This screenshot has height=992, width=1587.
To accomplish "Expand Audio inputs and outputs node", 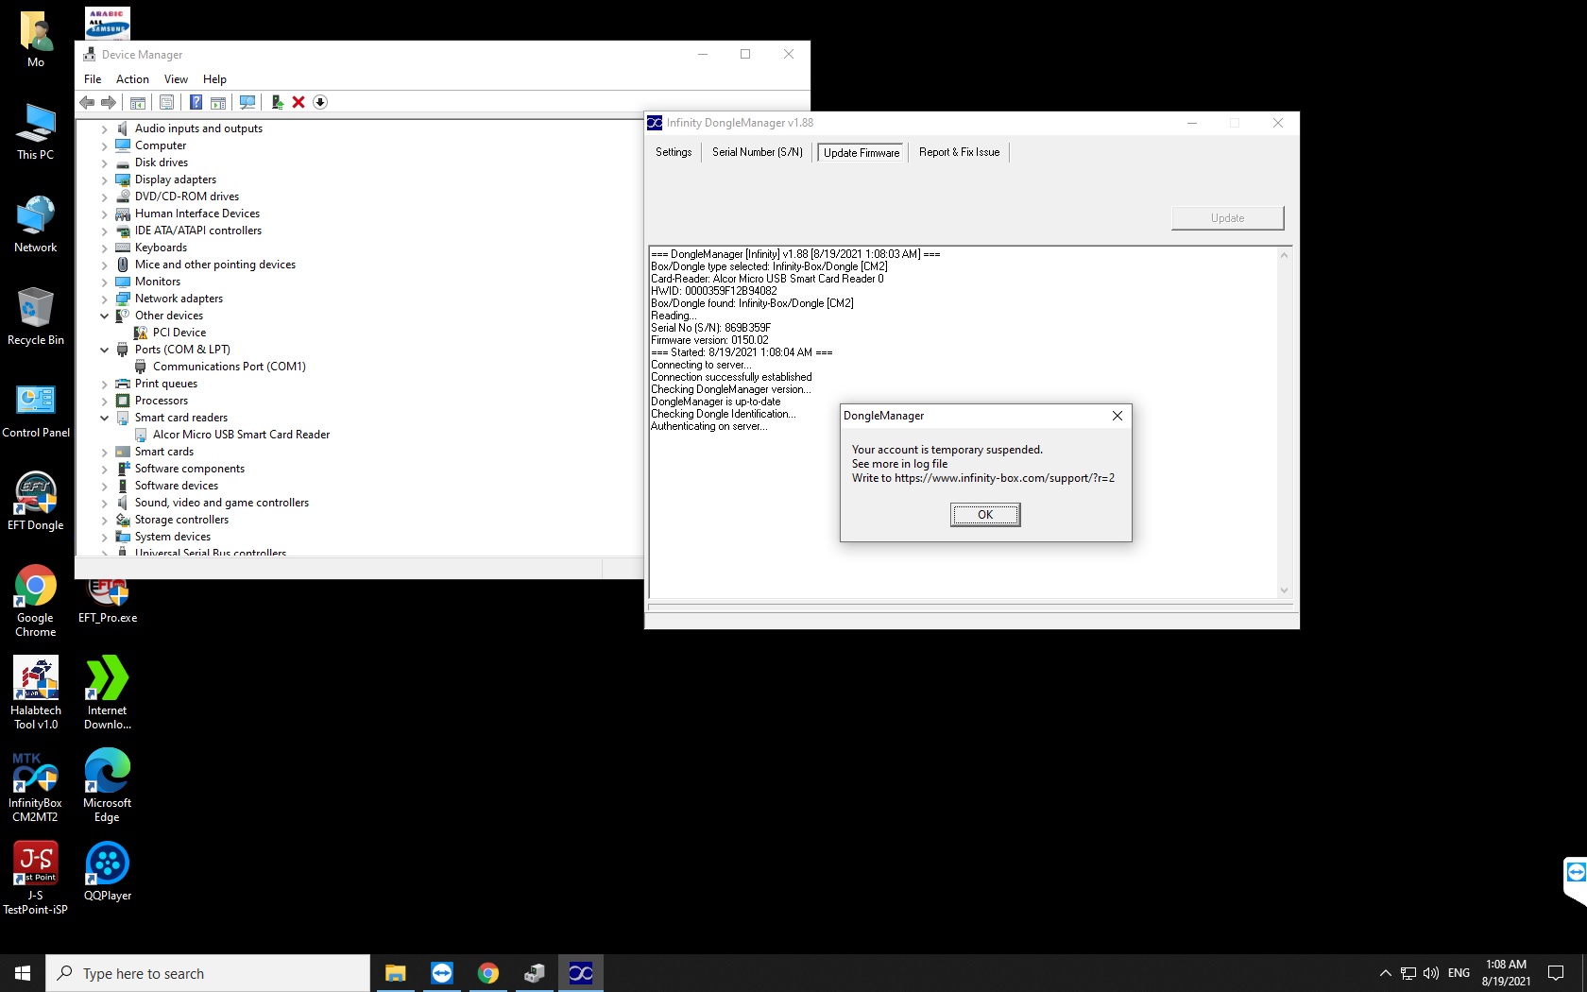I will (105, 129).
